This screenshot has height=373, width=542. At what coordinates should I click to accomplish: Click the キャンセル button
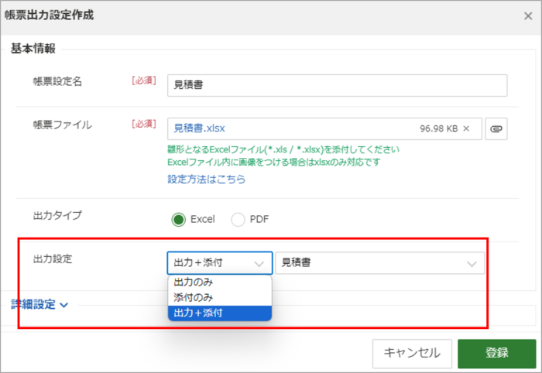point(412,354)
